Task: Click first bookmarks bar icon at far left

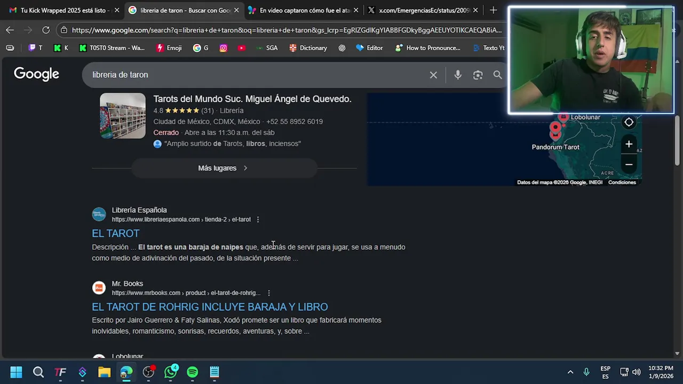Action: (10, 48)
